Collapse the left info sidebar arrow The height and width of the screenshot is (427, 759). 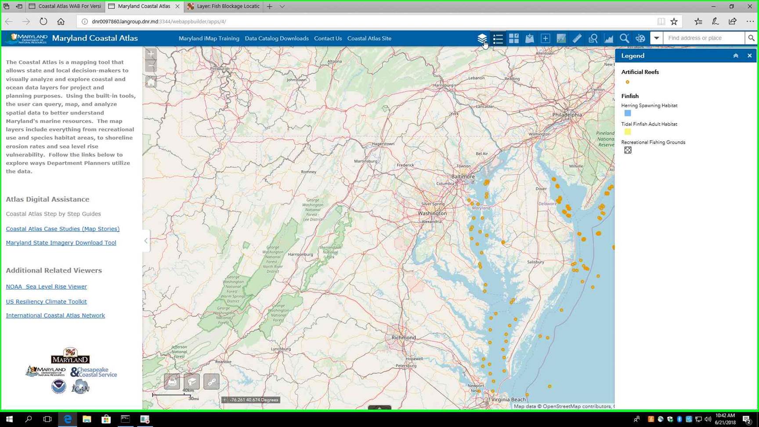coord(146,241)
